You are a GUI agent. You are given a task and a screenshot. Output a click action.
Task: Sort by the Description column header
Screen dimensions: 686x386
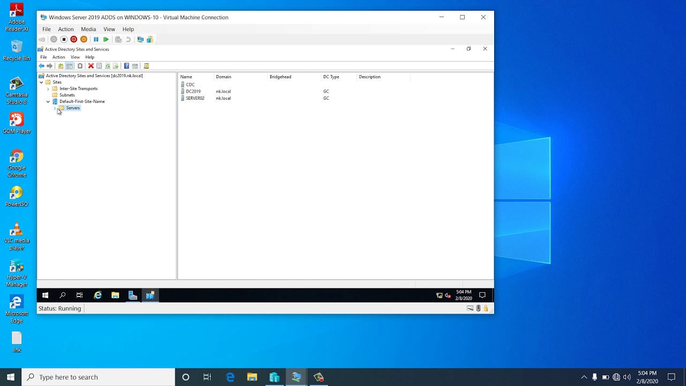pyautogui.click(x=383, y=77)
